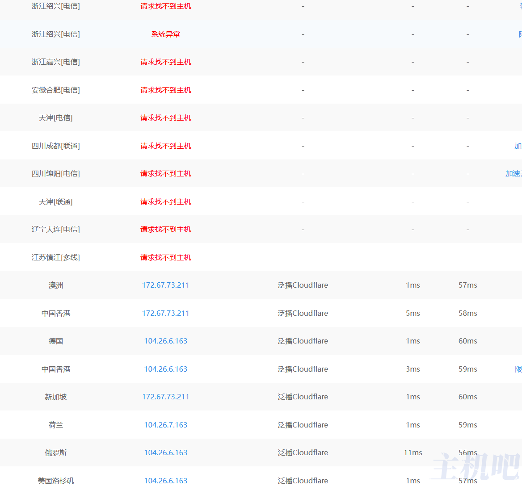Click 请求找不到主机 in 天津[联通] row
Screen dimensions: 522x486
tap(165, 202)
